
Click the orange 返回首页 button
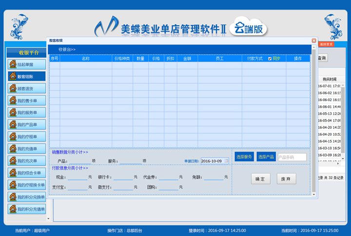click(326, 44)
